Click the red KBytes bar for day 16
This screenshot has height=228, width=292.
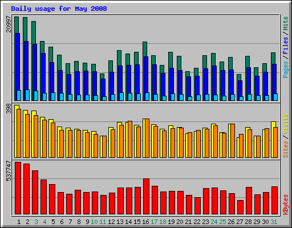click(146, 197)
